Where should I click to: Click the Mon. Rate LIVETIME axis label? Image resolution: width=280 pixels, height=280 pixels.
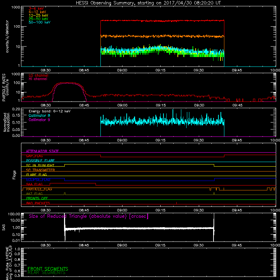9,262
